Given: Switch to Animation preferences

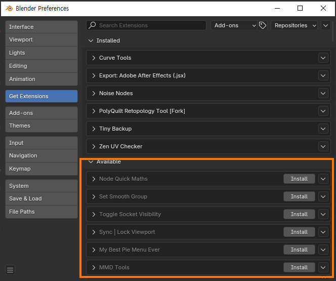Looking at the screenshot, I should click(x=41, y=79).
